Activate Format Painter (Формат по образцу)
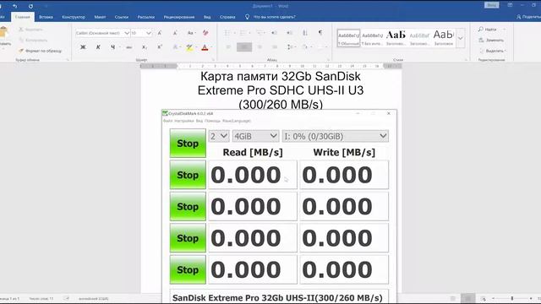 [x=41, y=51]
